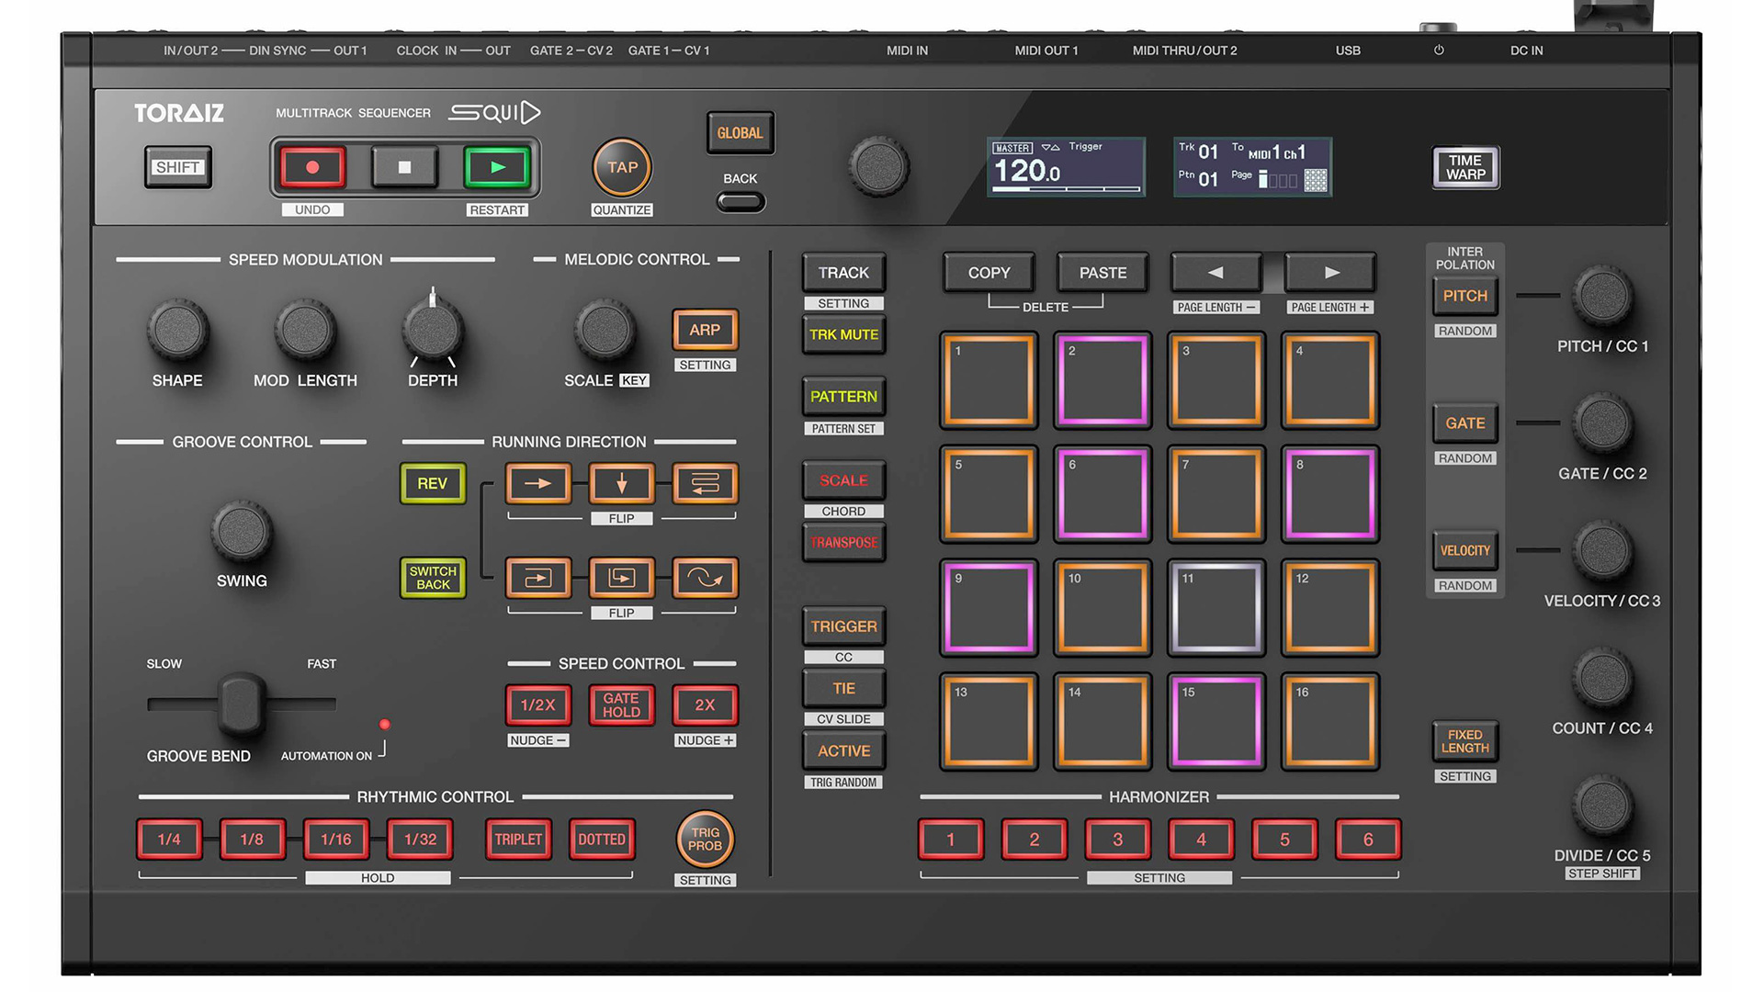Click the DOTTED rhythm button
1764x992 pixels.
pos(602,840)
